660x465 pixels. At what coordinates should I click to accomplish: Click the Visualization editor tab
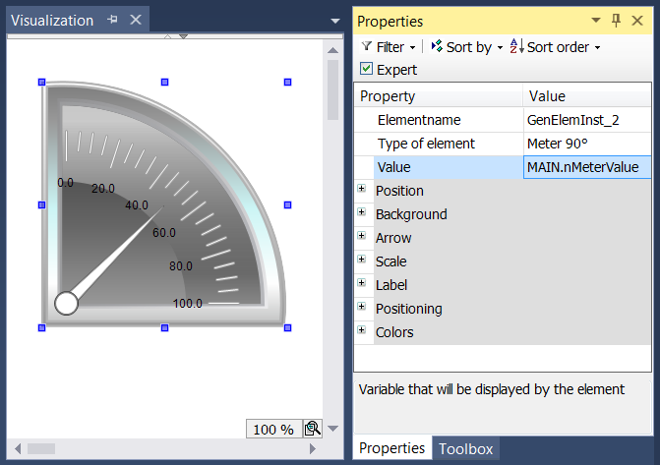pos(52,21)
